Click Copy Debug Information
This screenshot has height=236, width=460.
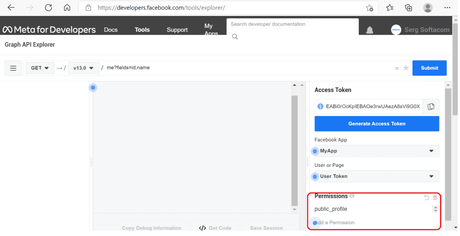pos(152,228)
